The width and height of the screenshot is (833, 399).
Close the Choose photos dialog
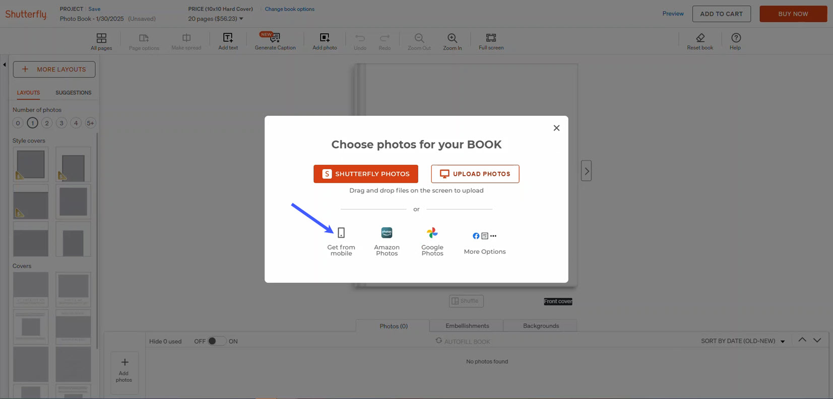click(556, 128)
